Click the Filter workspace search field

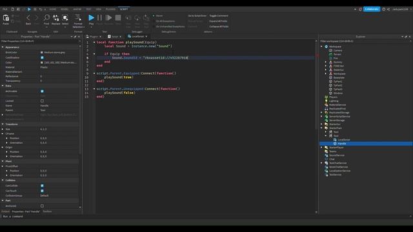point(366,41)
